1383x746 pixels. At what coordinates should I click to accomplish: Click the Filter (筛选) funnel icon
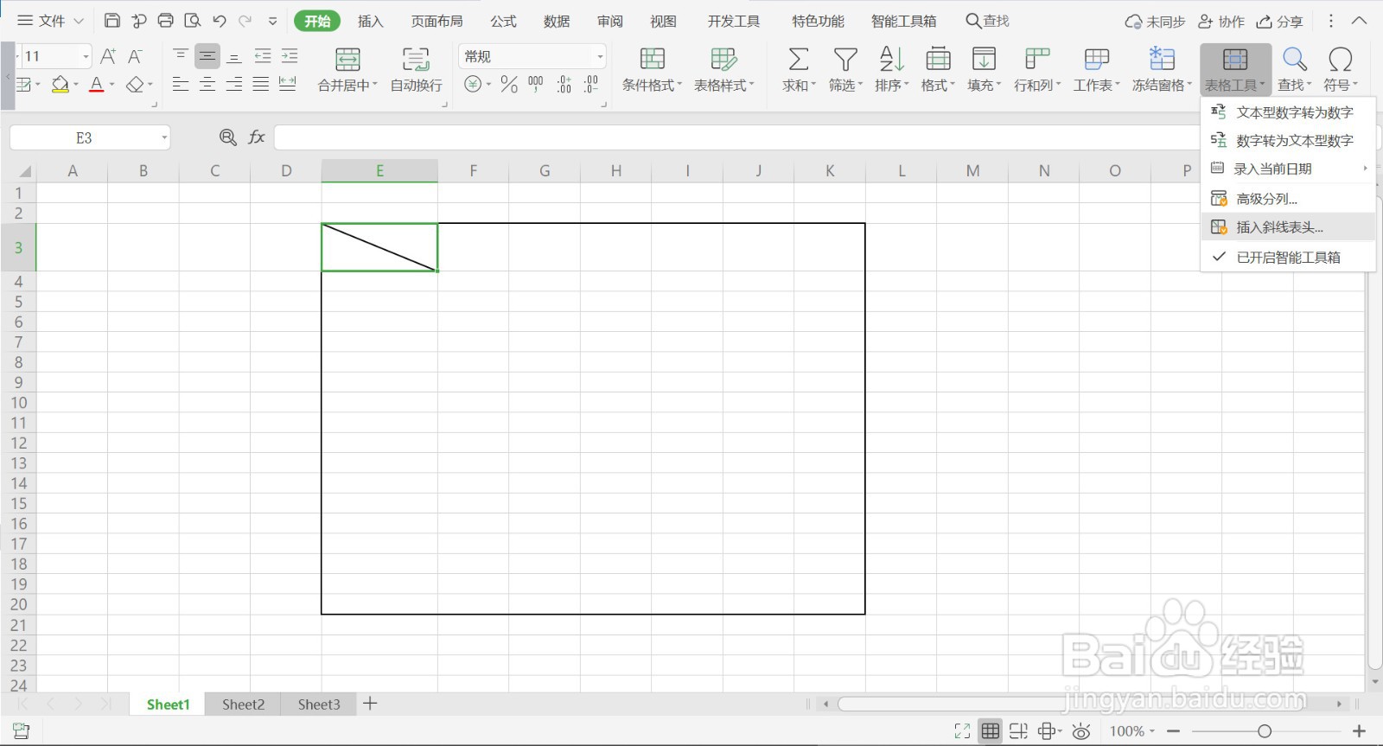click(x=845, y=59)
